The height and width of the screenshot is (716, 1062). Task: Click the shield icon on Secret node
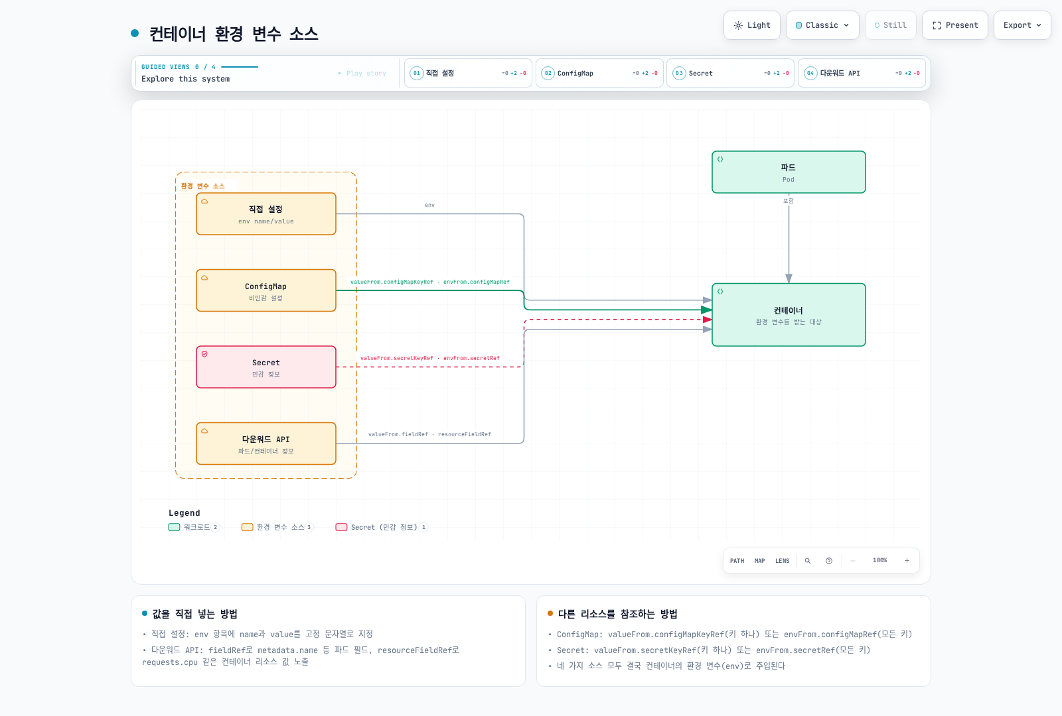[x=204, y=354]
